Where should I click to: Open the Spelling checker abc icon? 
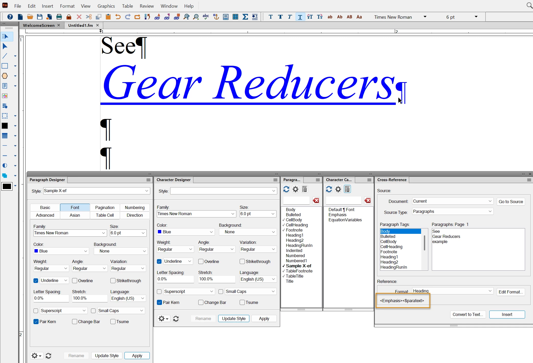[206, 17]
